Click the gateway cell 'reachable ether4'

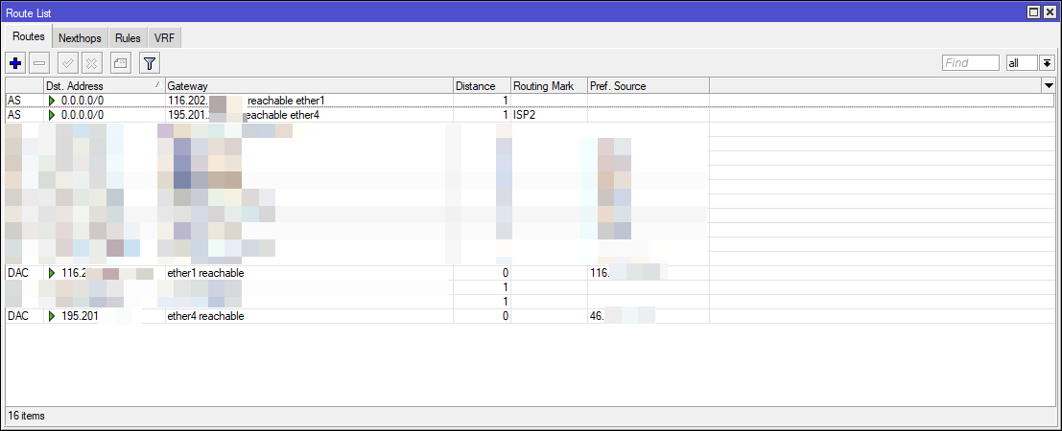pos(309,115)
